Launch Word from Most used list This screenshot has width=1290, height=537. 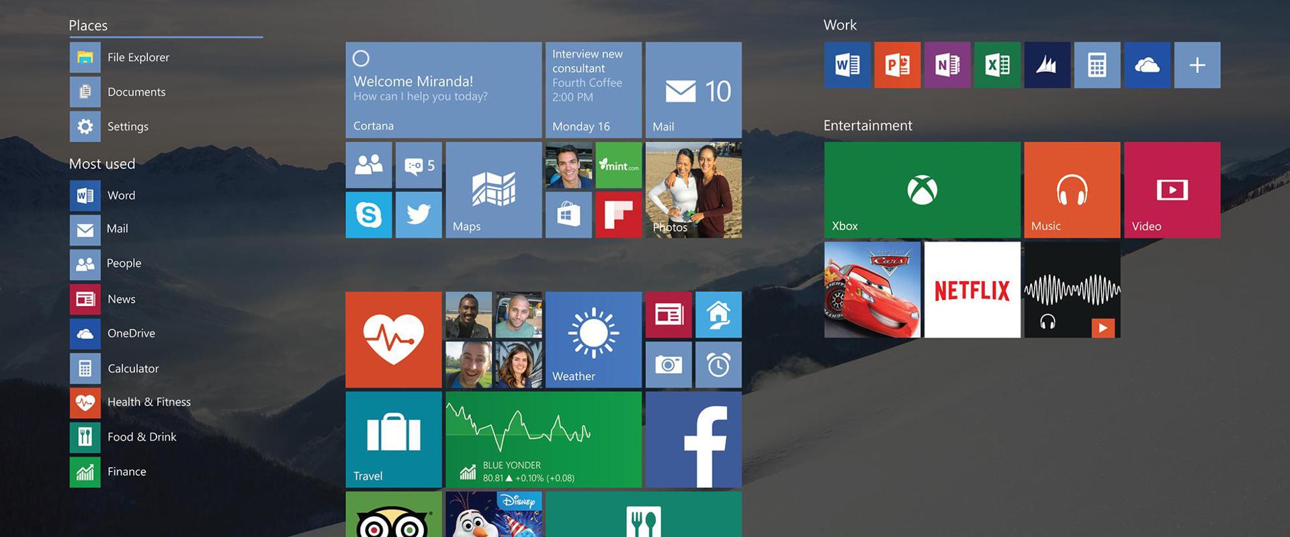pos(103,195)
